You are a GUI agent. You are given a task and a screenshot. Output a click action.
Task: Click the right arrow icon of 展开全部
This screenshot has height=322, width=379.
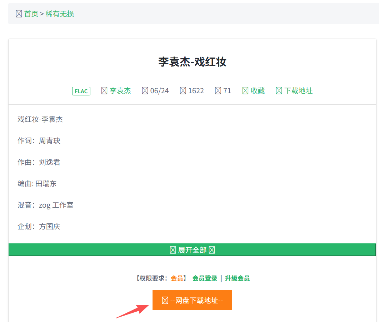point(212,250)
